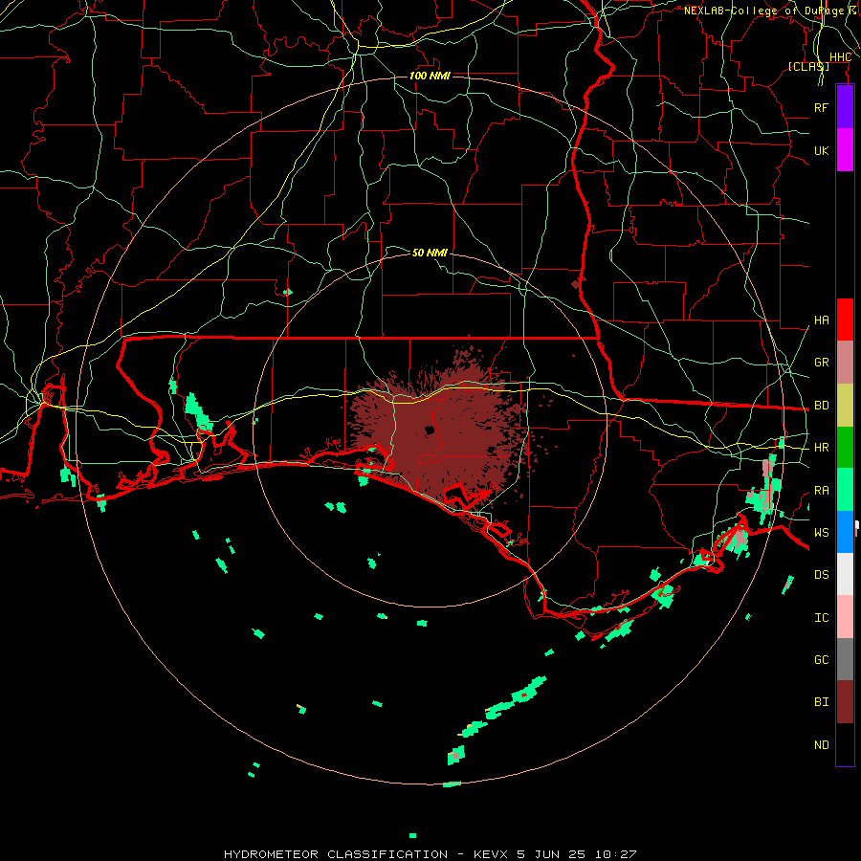Viewport: 861px width, 861px height.
Task: Click the black radar site dot inside echo
Action: (430, 430)
